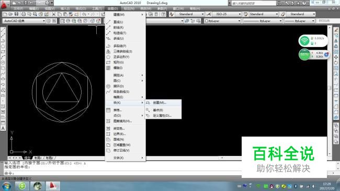
Task: Choose 定义属性(D)... in the Block submenu
Action: click(x=163, y=116)
